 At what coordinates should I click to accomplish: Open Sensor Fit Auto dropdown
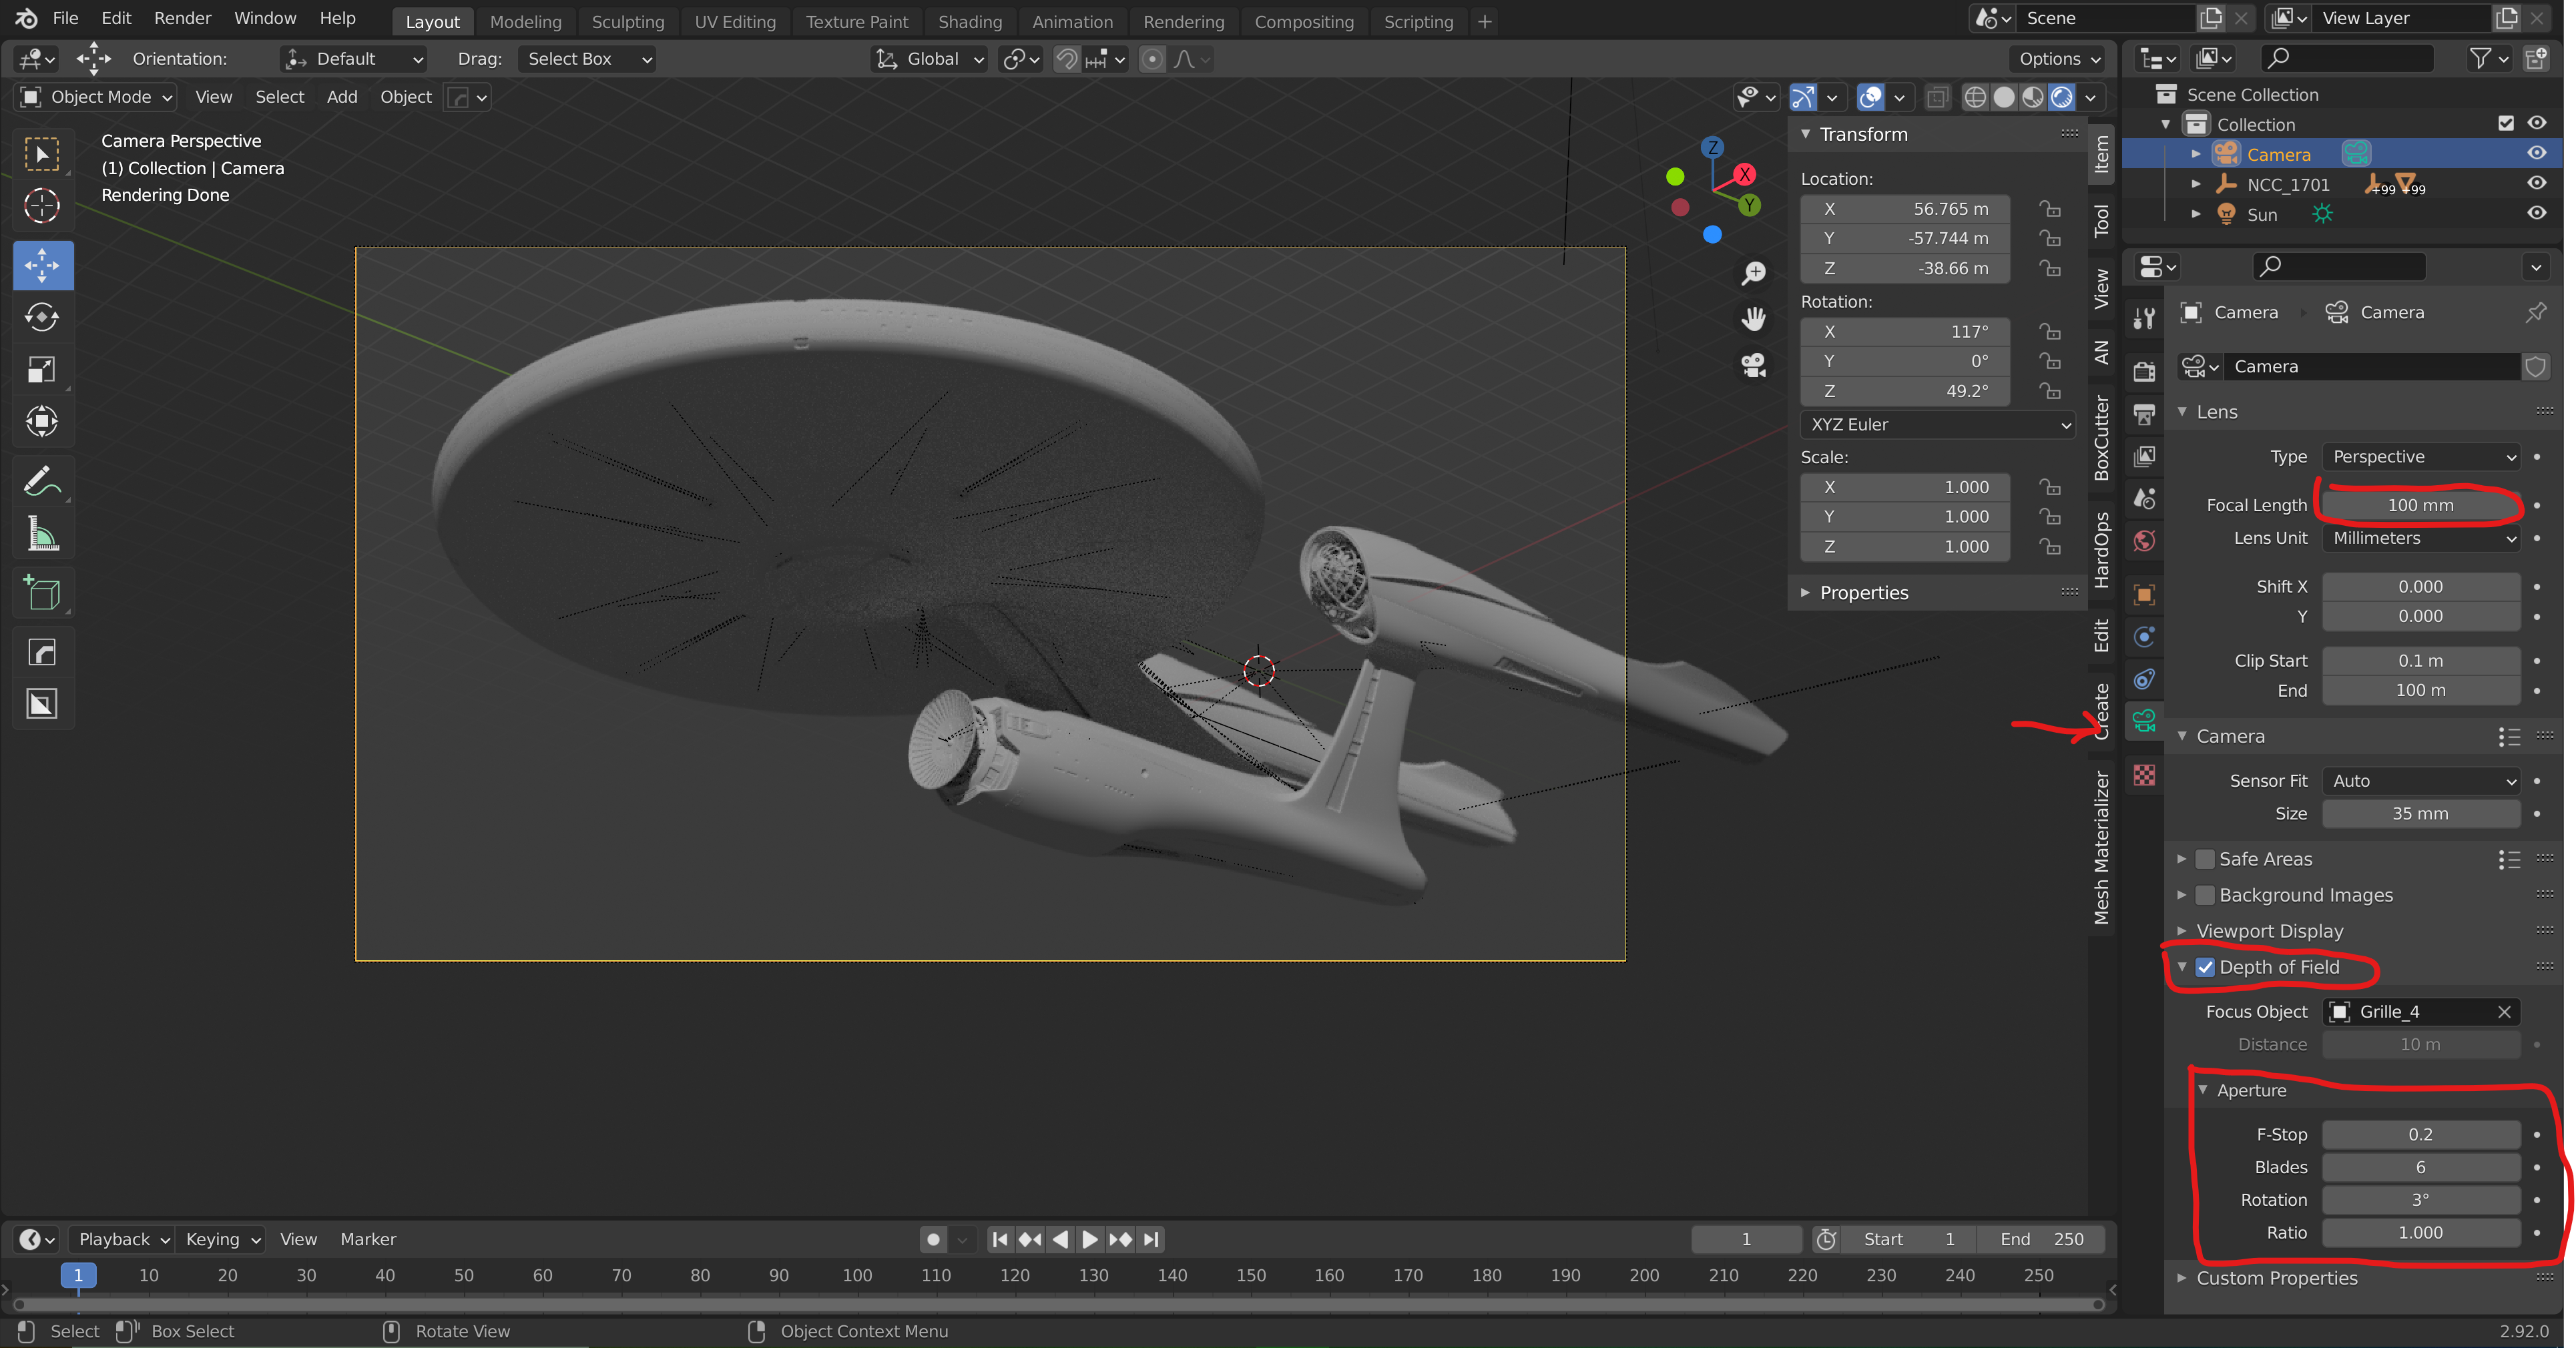(2420, 781)
